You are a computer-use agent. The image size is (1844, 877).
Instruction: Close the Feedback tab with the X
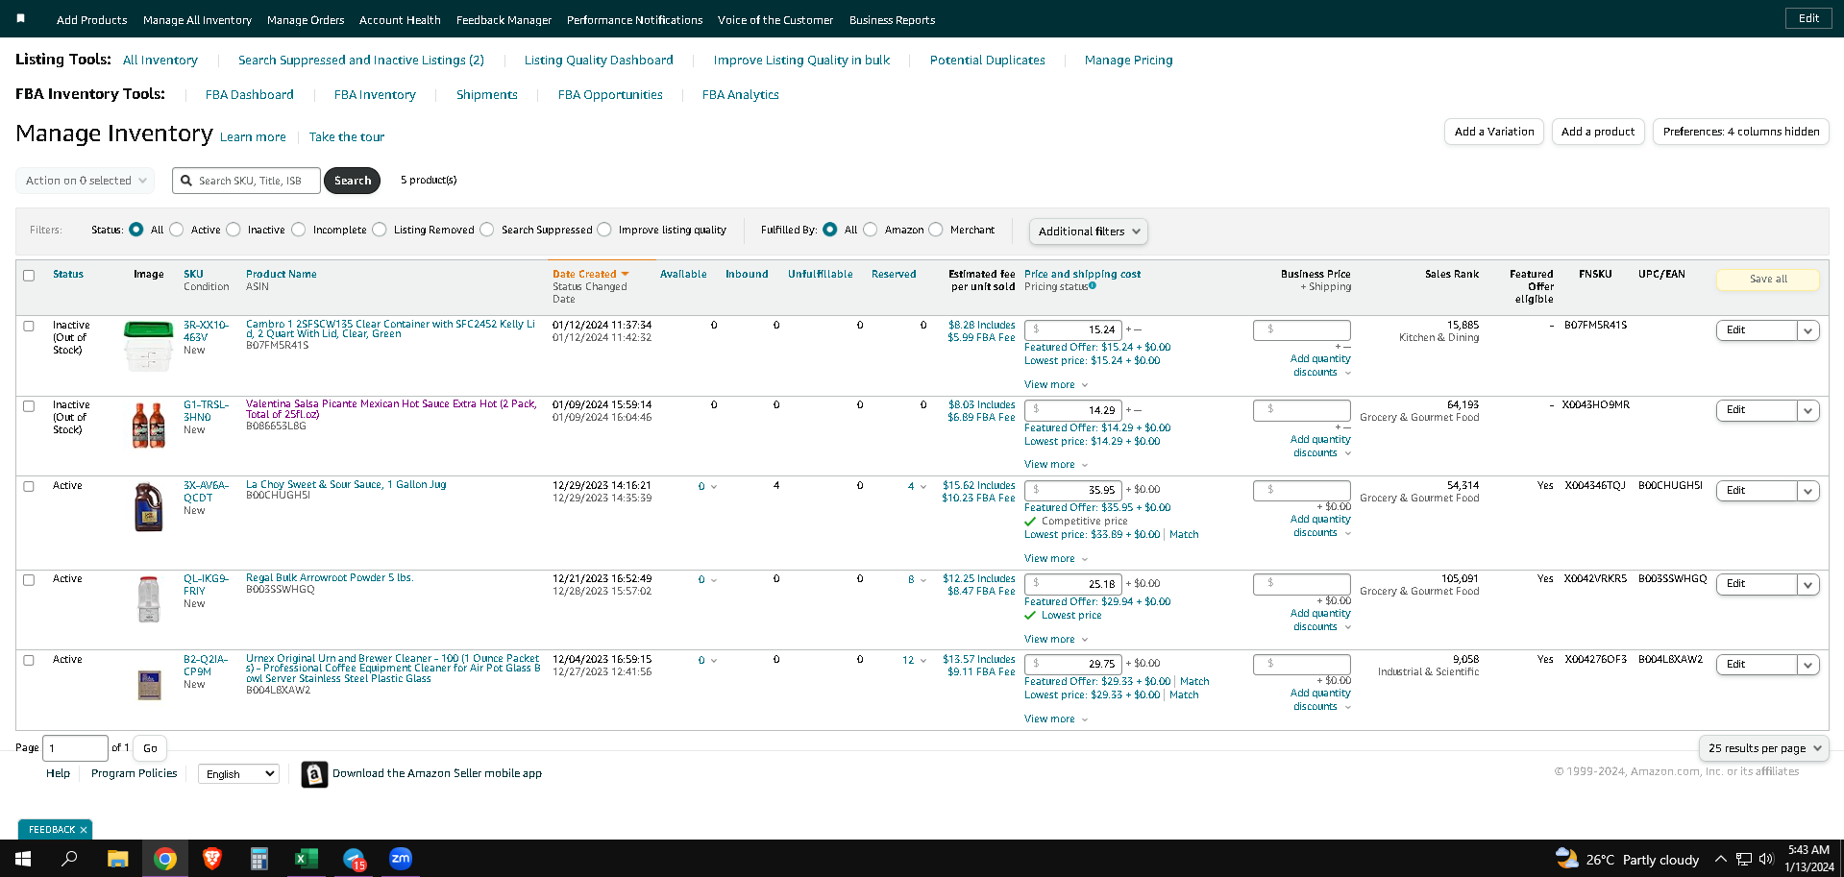(x=84, y=830)
